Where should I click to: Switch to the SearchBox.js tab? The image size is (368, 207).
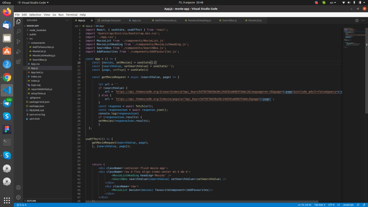tap(229, 20)
